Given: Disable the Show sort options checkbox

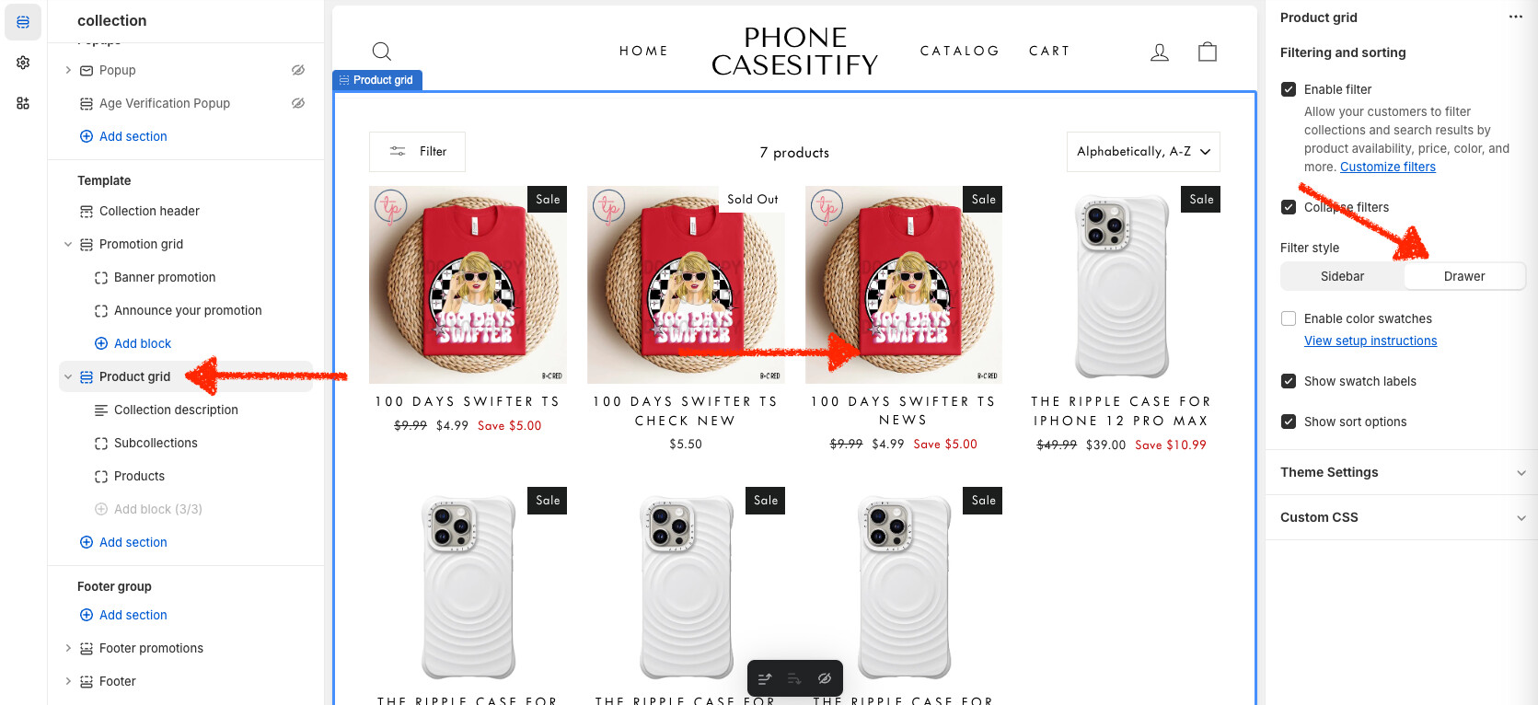Looking at the screenshot, I should (x=1289, y=422).
